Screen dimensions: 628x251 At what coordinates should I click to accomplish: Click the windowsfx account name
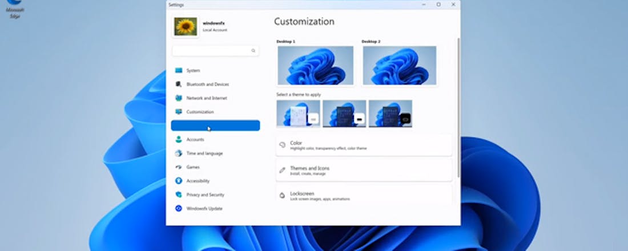point(214,23)
